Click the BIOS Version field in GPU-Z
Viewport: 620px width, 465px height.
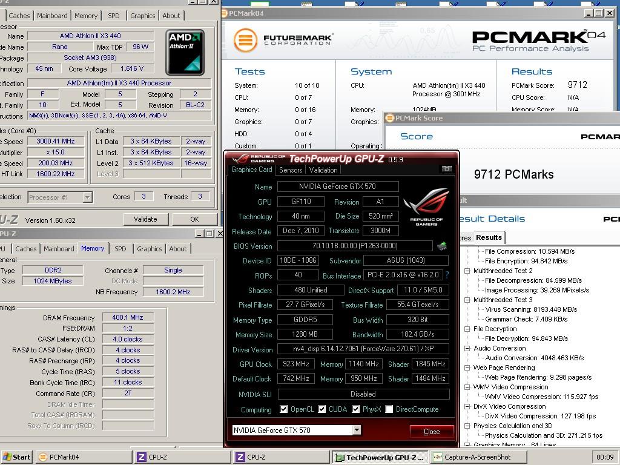click(355, 246)
